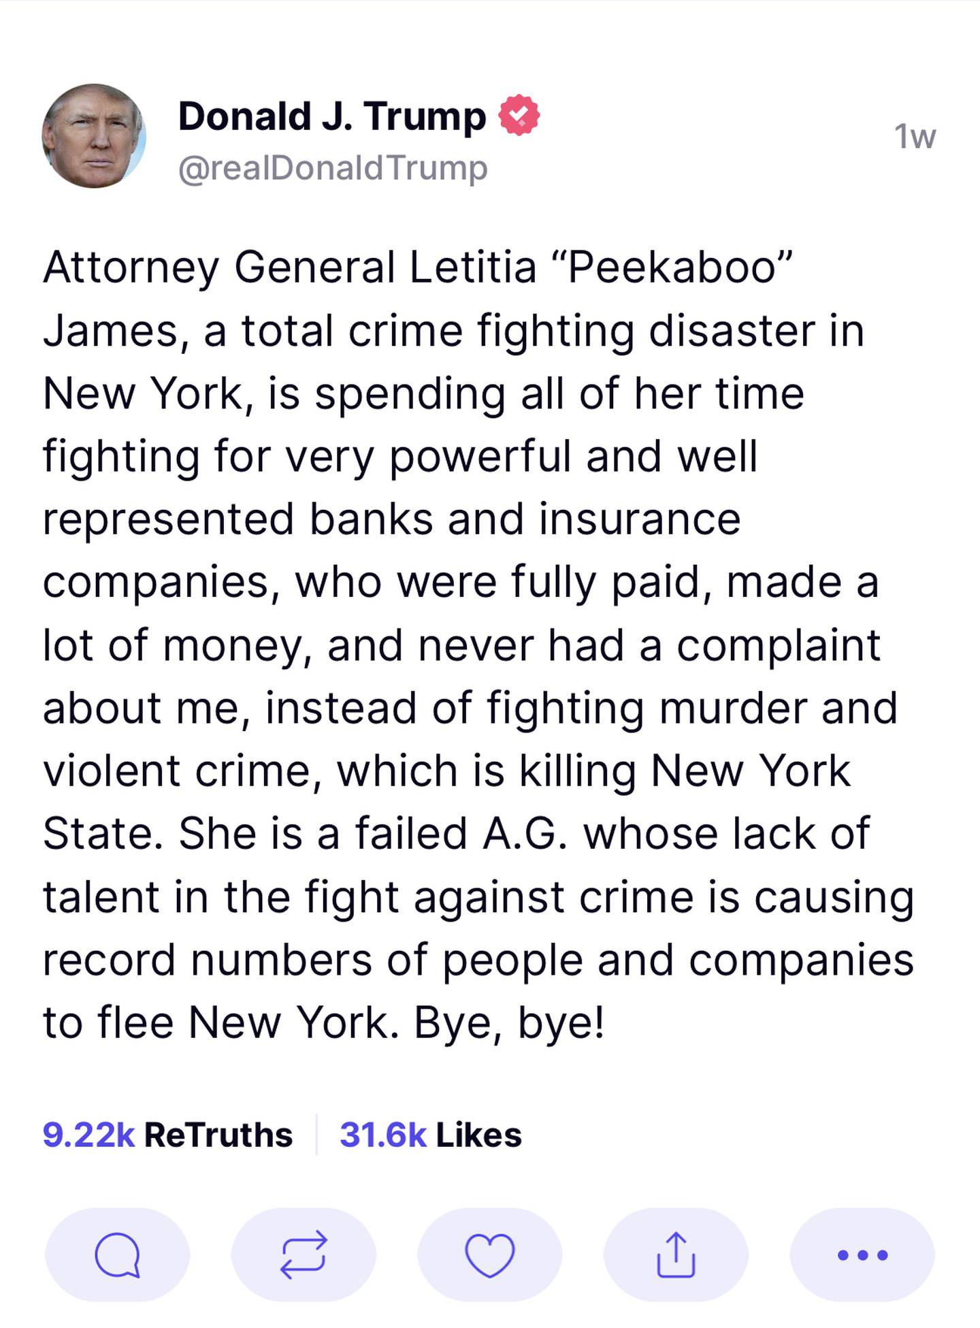Open Donald J. Trump's profile avatar
This screenshot has width=980, height=1328.
[94, 136]
